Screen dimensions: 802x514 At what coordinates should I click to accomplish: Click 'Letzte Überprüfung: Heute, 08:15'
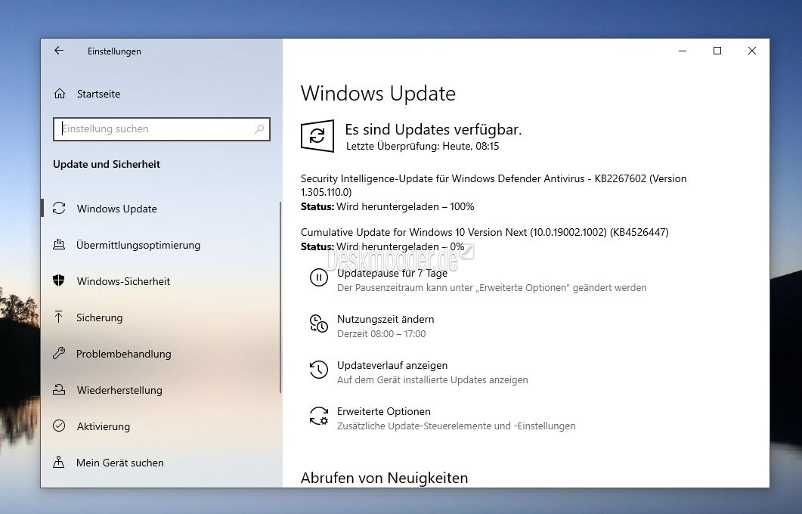click(x=423, y=147)
